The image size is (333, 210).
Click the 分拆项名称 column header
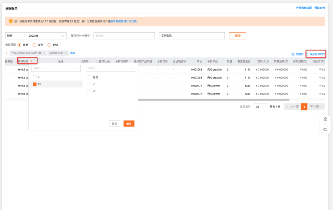tap(179, 62)
